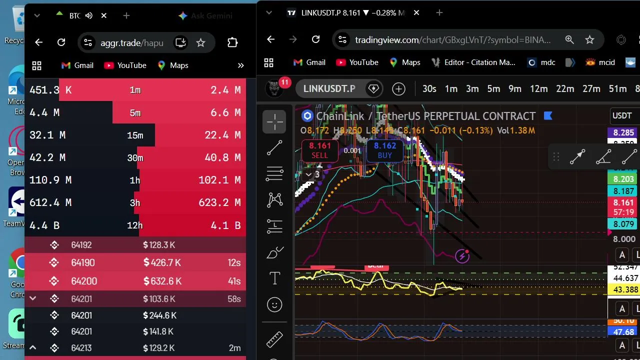Select the crosshair cursor tool in TradingView
The height and width of the screenshot is (360, 640).
click(x=274, y=121)
